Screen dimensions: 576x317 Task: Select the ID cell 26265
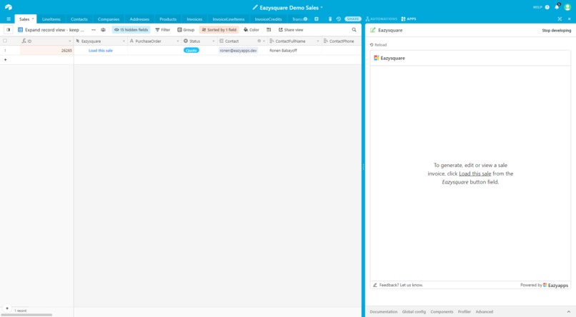click(46, 51)
